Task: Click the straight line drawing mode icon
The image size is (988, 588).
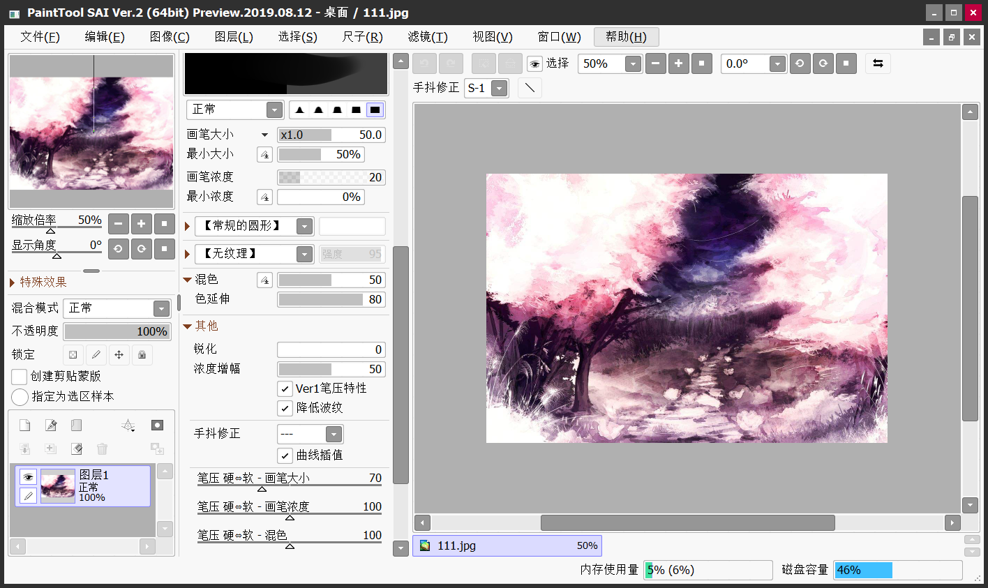Action: pyautogui.click(x=530, y=88)
